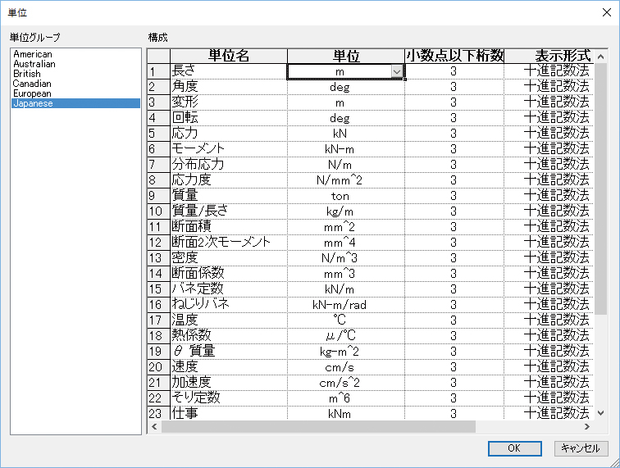Screen dimensions: 620x468
Task: Select the mm^4 unit cell
Action: click(346, 243)
